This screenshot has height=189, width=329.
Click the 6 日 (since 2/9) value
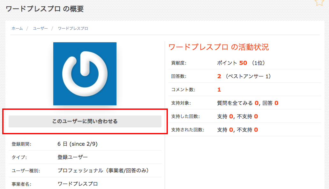(x=78, y=144)
